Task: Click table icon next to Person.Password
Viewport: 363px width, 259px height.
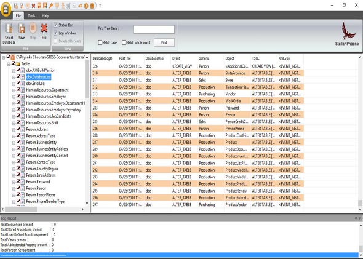Action: (23, 182)
